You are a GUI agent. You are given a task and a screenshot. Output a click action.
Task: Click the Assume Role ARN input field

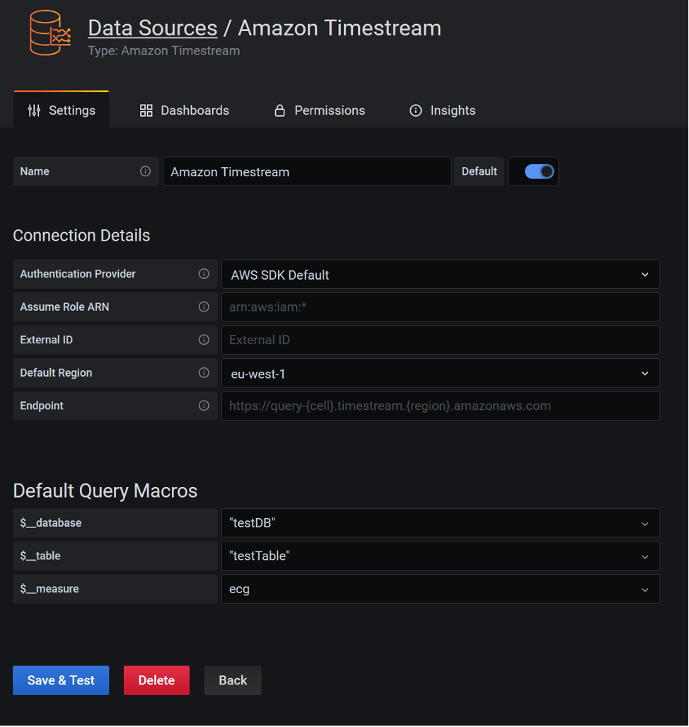(x=441, y=307)
